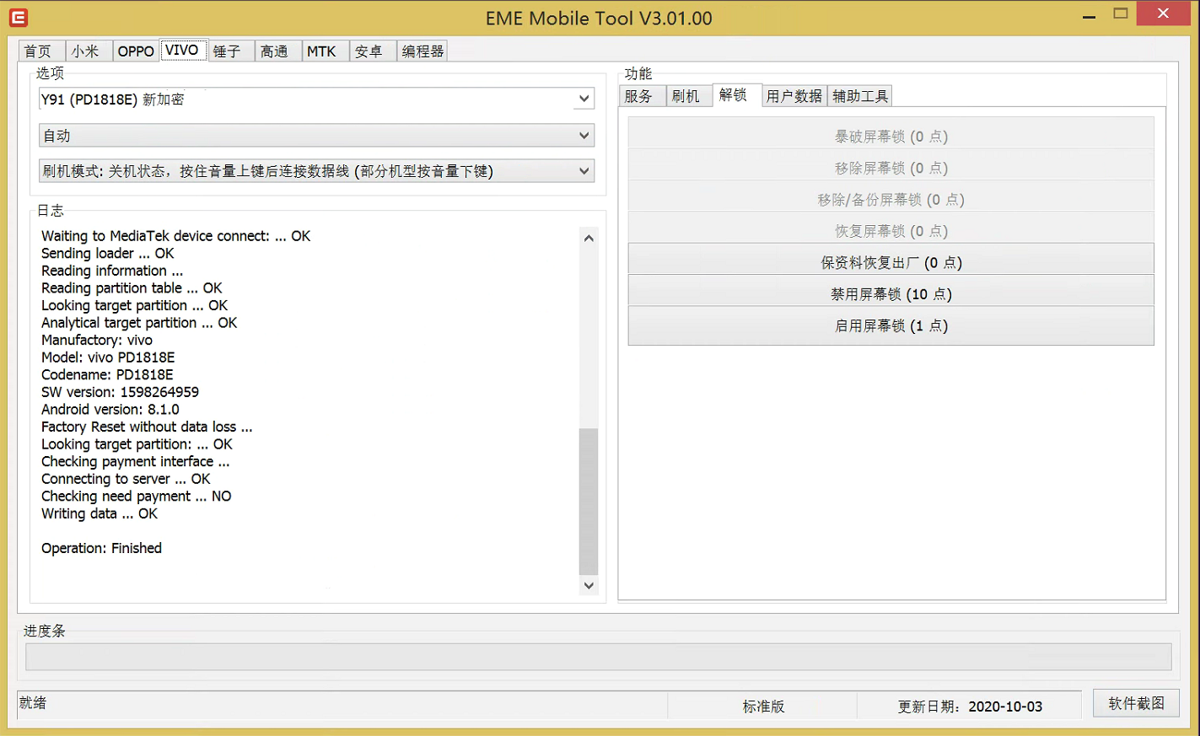The height and width of the screenshot is (736, 1200).
Task: Expand the 自动 dropdown
Action: (x=316, y=135)
